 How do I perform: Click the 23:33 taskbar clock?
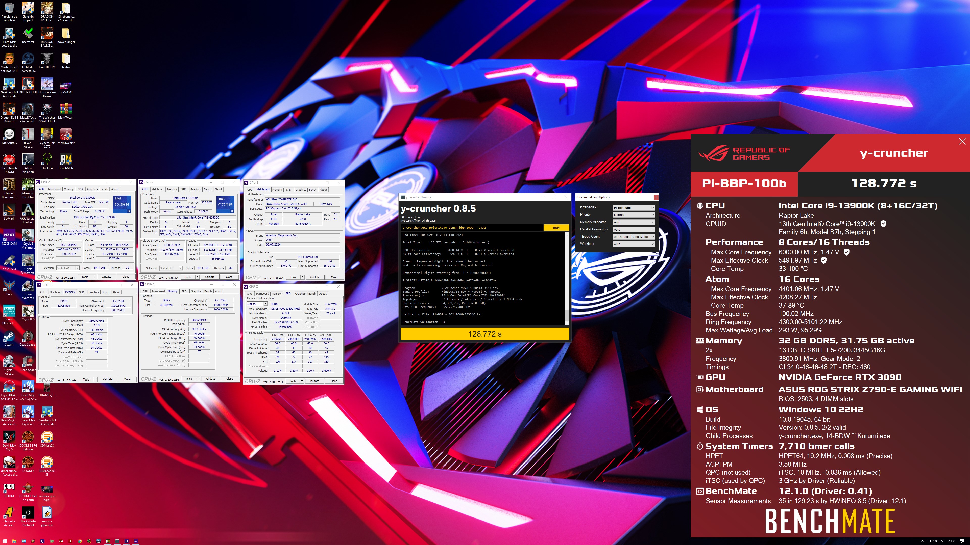(x=952, y=541)
